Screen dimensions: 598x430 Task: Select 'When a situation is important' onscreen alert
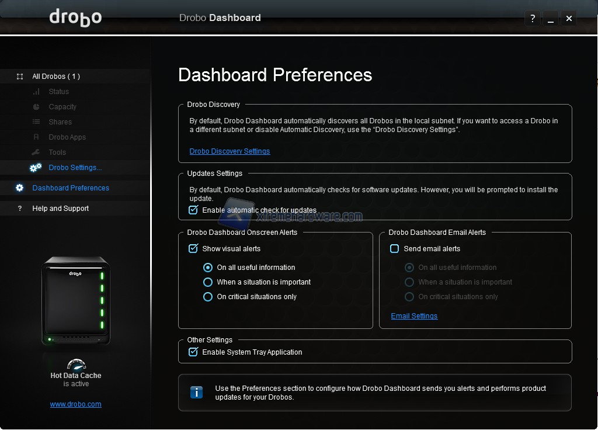[x=207, y=282]
